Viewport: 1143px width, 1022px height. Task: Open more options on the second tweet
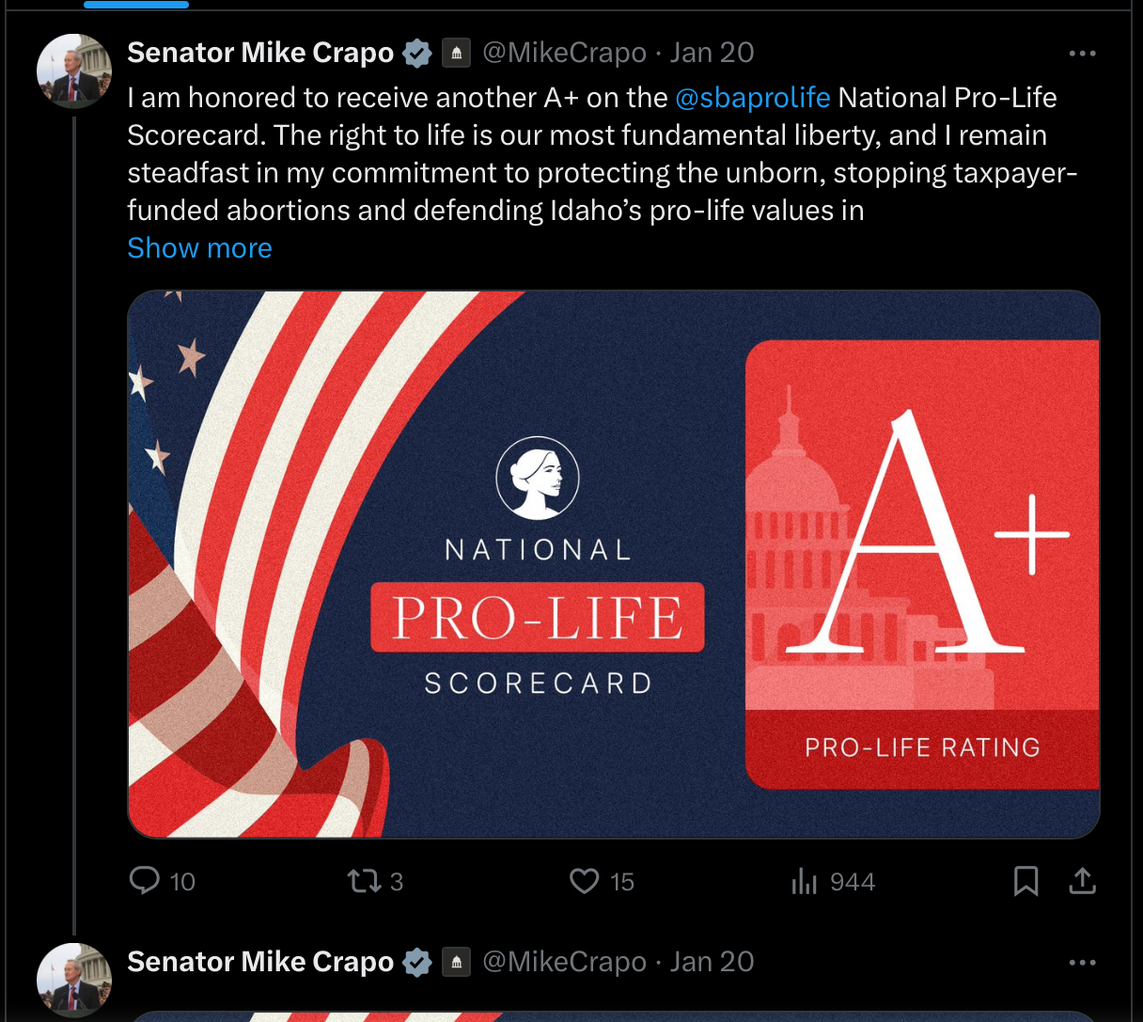pos(1082,963)
